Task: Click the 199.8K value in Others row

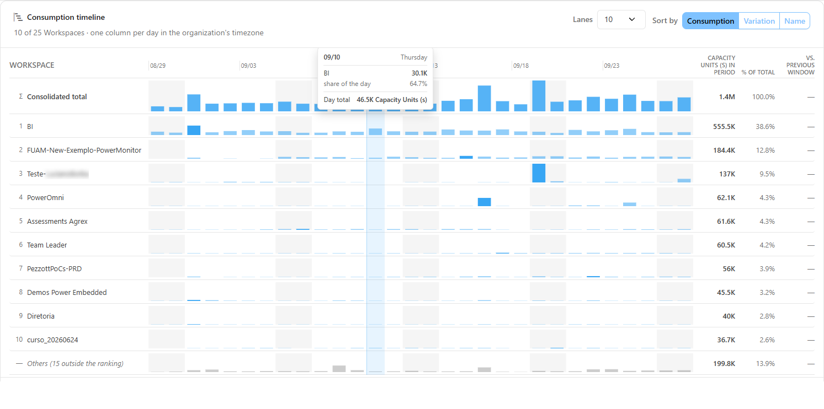Action: pos(724,363)
